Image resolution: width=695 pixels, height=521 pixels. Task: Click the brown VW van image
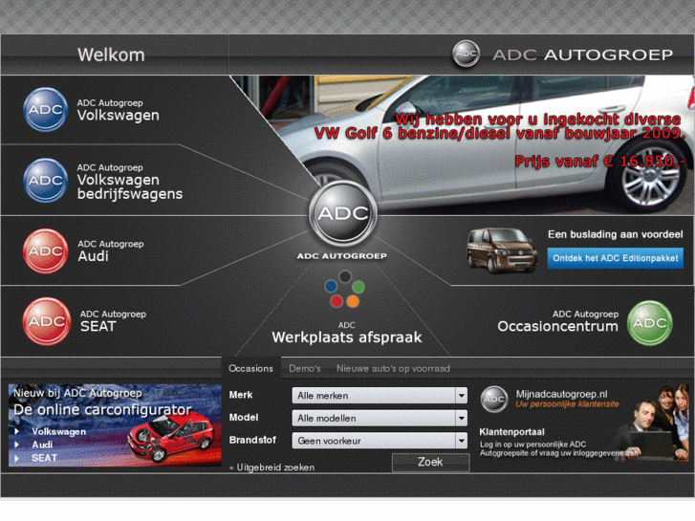[x=502, y=250]
